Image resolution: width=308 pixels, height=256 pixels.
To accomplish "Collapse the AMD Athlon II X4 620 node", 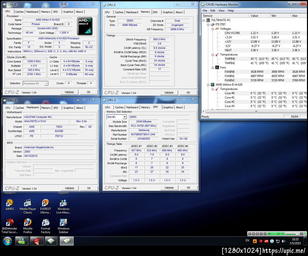I will 208,85.
